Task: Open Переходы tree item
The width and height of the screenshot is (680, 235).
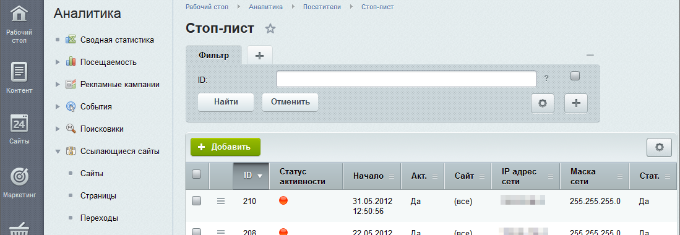Action: pyautogui.click(x=100, y=218)
